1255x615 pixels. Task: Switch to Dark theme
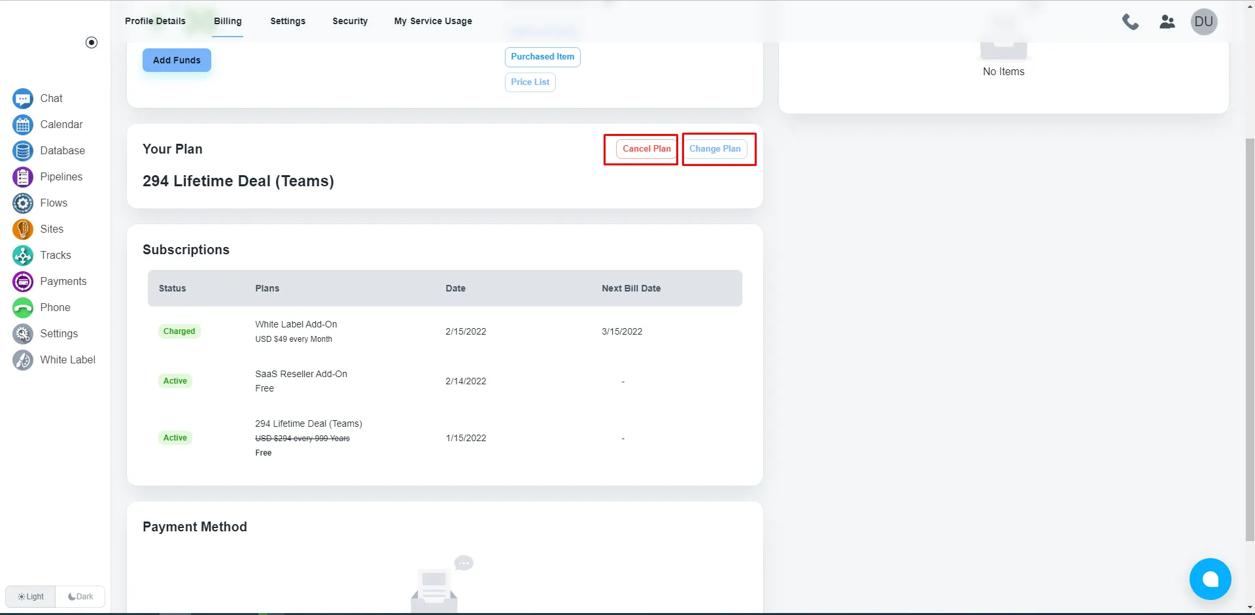(x=80, y=597)
